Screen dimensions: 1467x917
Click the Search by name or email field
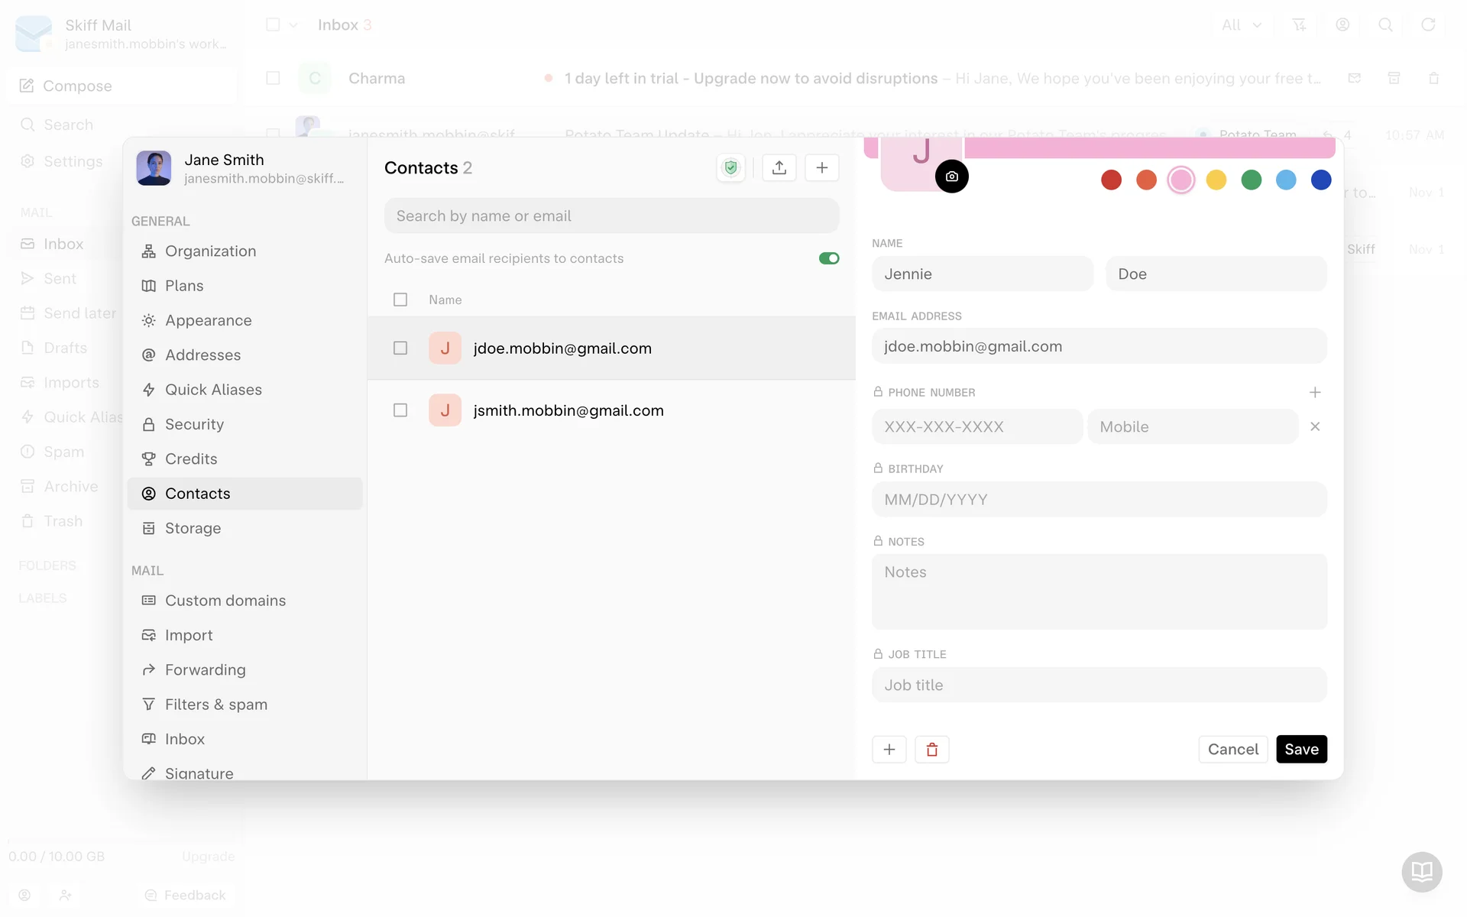point(611,216)
